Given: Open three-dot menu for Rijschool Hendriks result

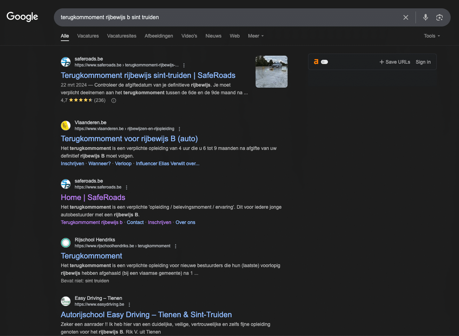Looking at the screenshot, I should pyautogui.click(x=176, y=246).
